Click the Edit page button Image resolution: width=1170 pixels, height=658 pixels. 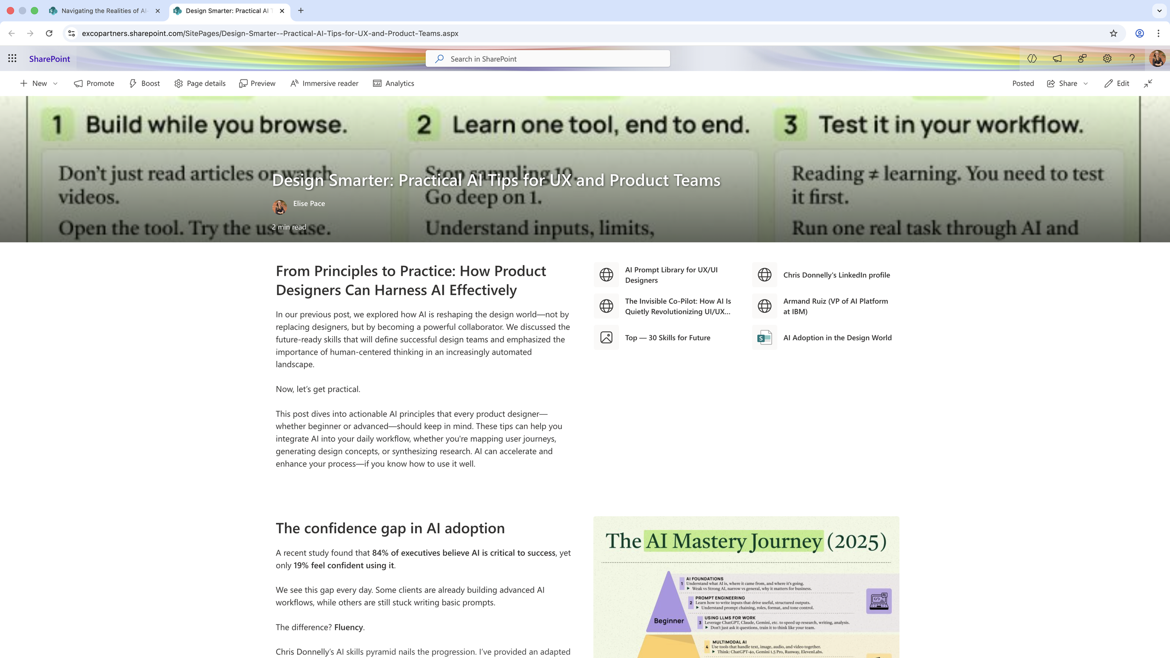pyautogui.click(x=1117, y=83)
